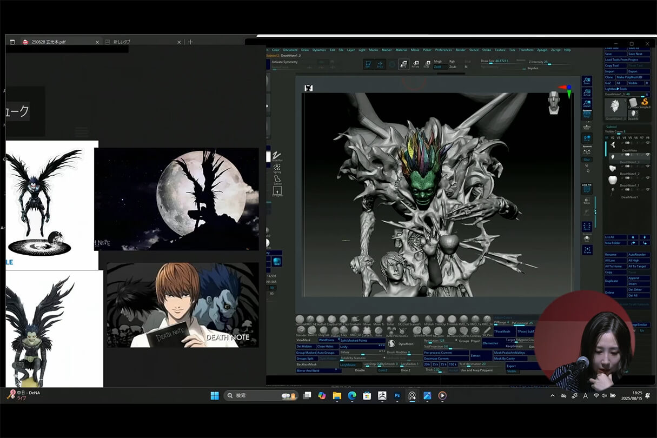This screenshot has height=438, width=657.
Task: Open ZBrush from the Windows taskbar
Action: (382, 396)
